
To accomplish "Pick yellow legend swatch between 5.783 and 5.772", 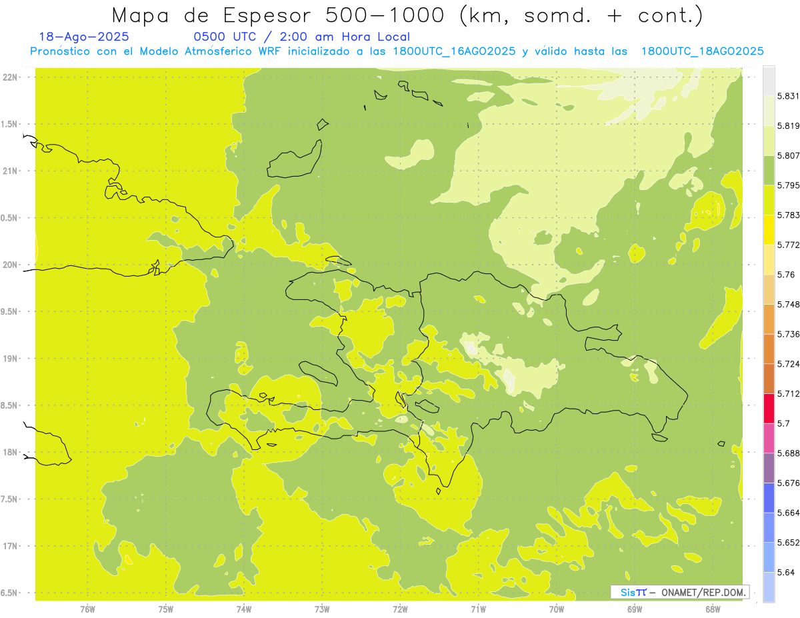I will point(769,229).
